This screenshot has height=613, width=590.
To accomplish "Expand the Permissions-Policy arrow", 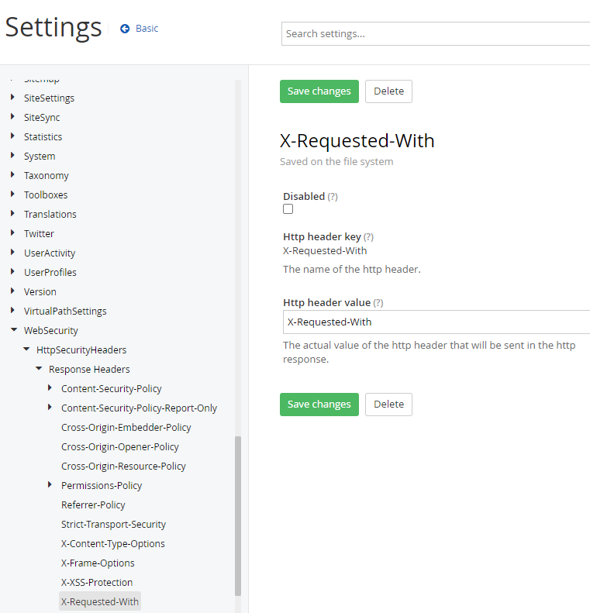I will pos(50,485).
